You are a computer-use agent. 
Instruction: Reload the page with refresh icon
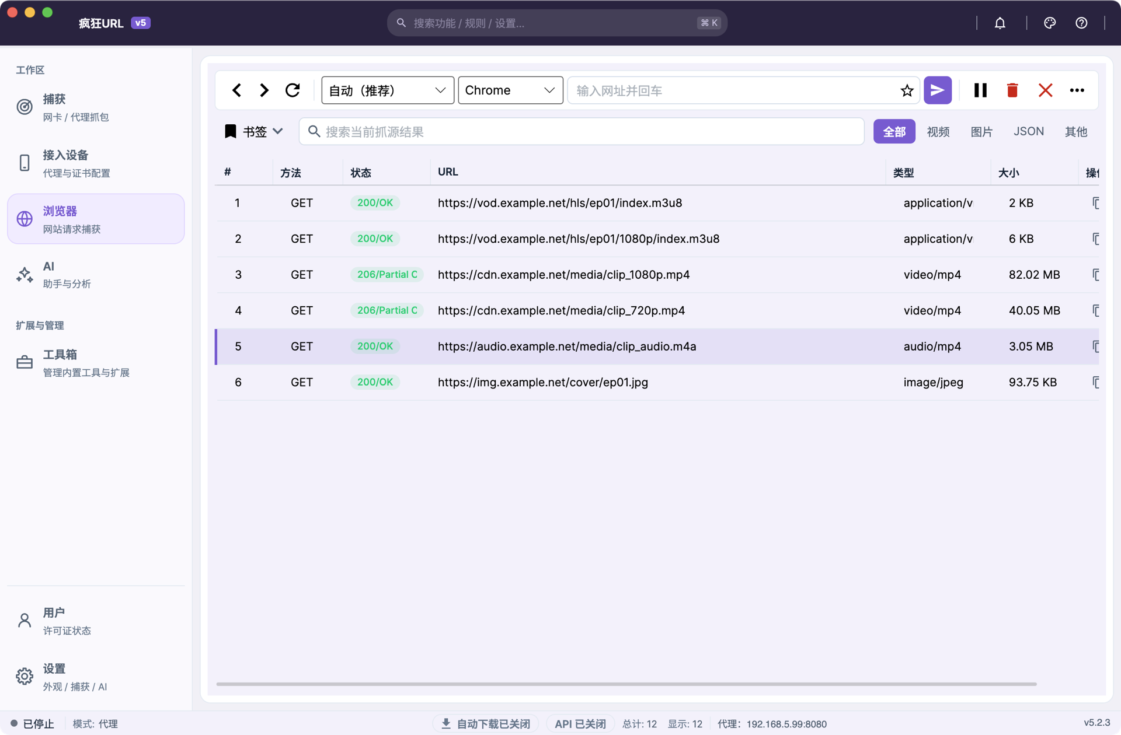(x=293, y=90)
